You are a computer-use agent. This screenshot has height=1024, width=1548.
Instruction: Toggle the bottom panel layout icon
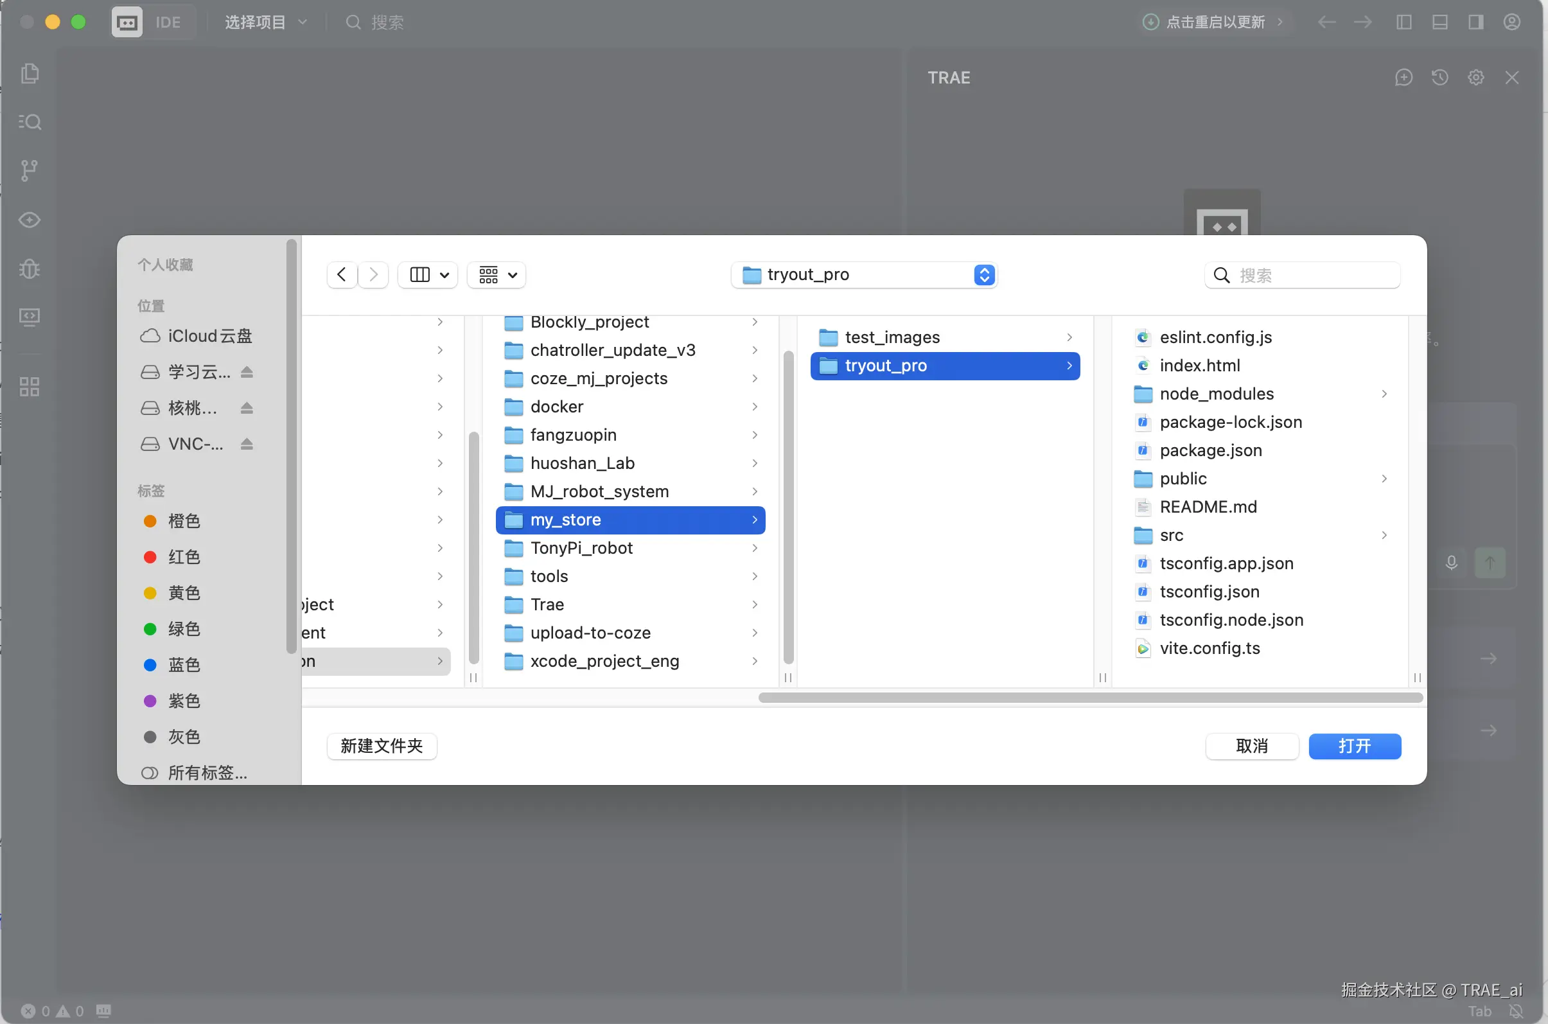point(1439,22)
